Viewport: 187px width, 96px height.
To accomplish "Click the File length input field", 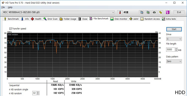I will pos(170,50).
